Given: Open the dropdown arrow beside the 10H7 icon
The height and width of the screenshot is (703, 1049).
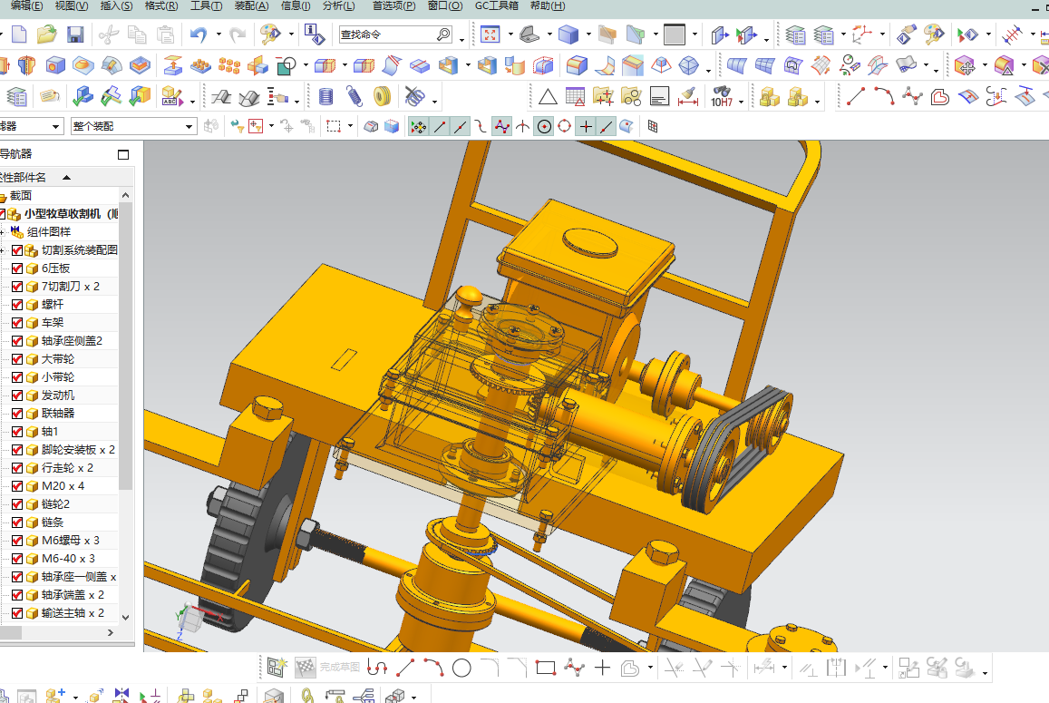Looking at the screenshot, I should 741,102.
